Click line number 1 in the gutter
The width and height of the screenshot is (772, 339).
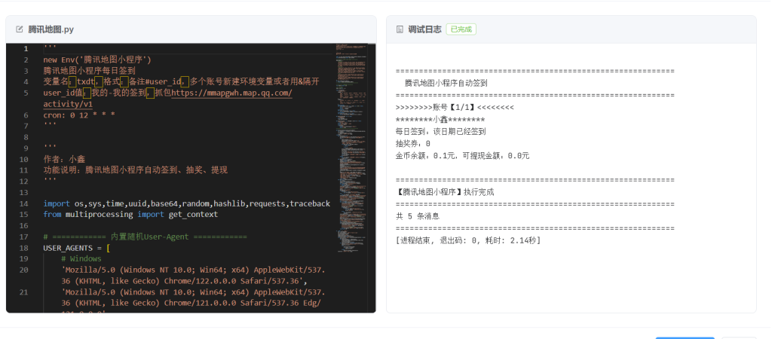[x=26, y=49]
